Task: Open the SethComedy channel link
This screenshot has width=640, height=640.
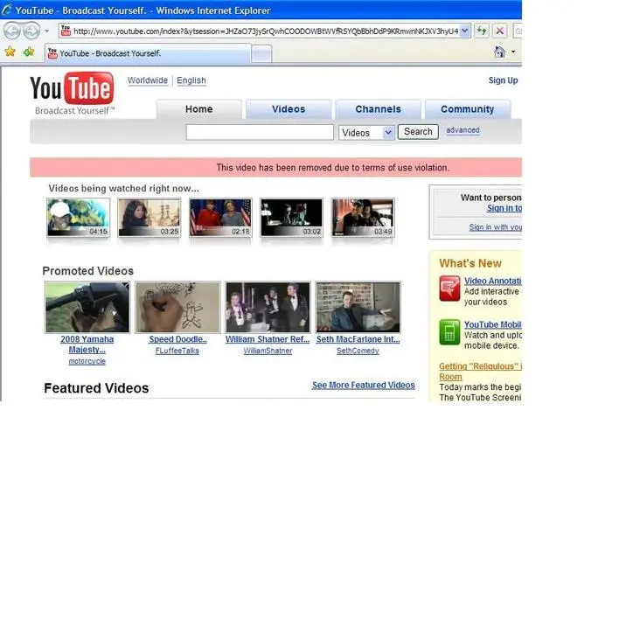Action: click(358, 351)
